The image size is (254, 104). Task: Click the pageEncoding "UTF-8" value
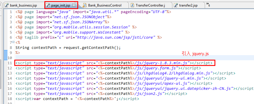tap(159, 12)
